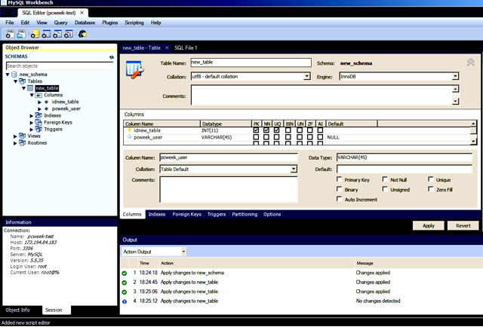
Task: Collapse the new_schema tree node
Action: [x=8, y=75]
